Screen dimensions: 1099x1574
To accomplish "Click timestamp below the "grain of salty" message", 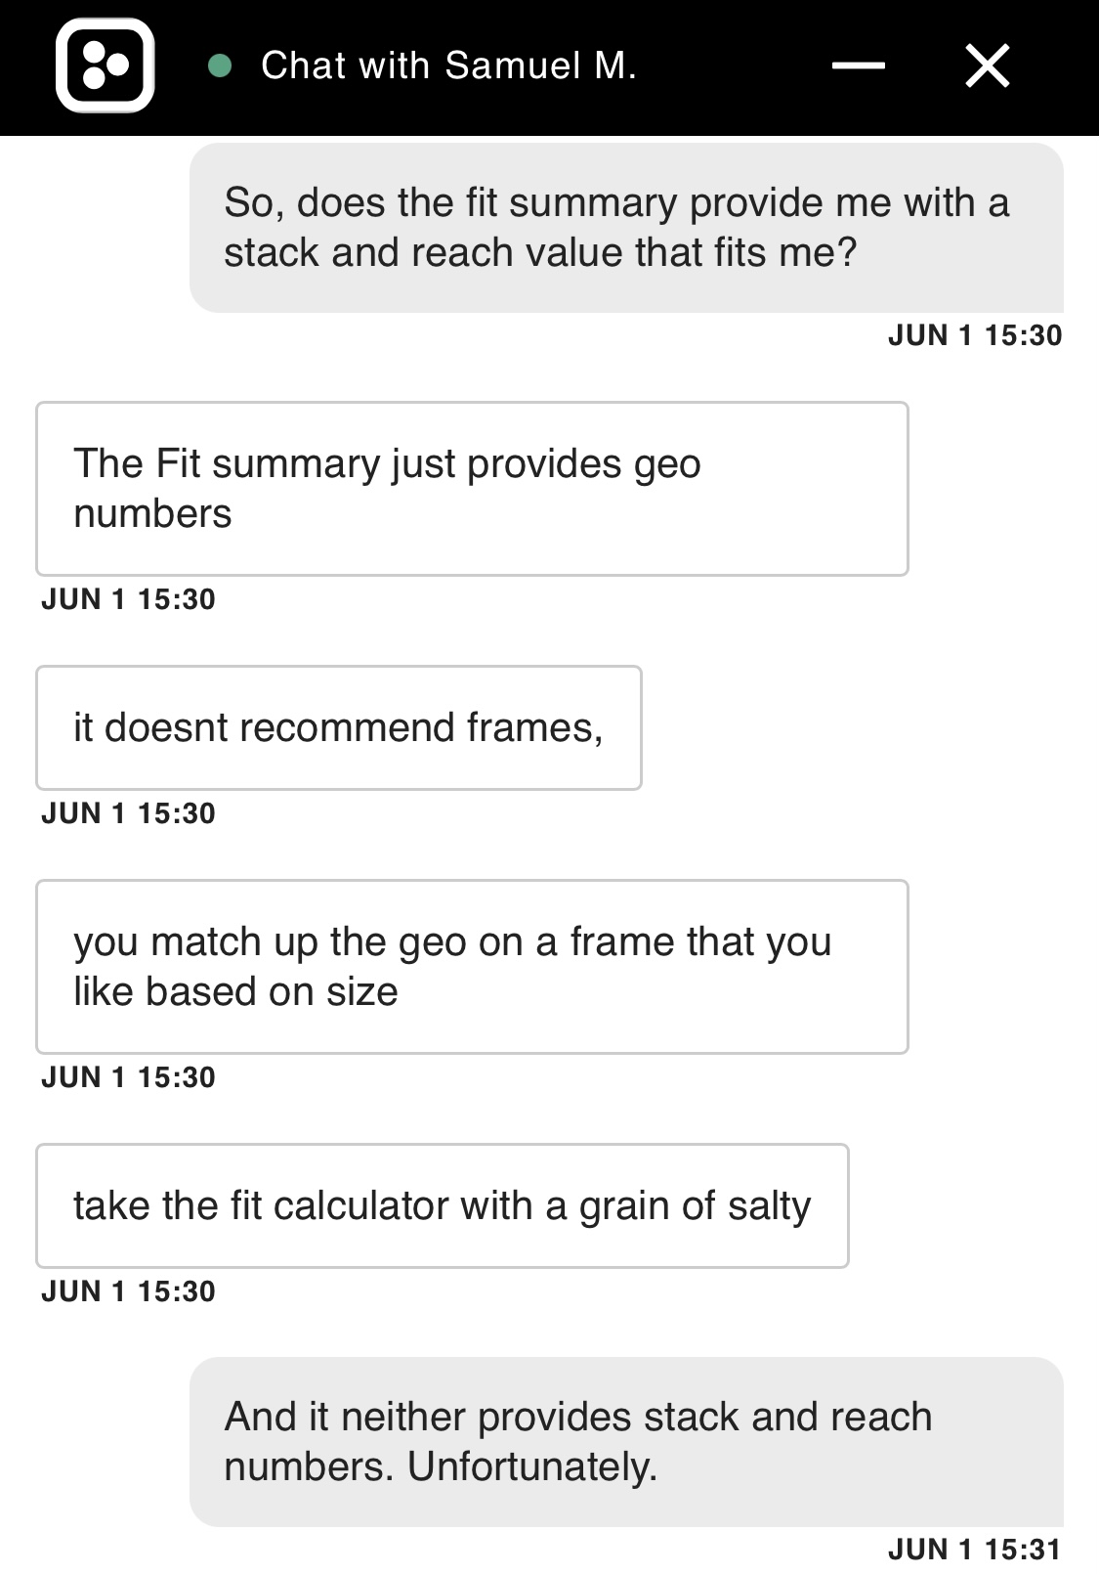I will pyautogui.click(x=128, y=1291).
